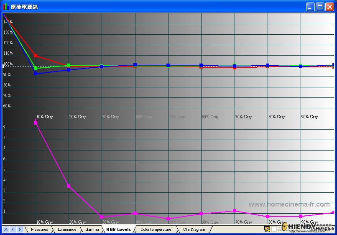Click the magenta delta marker at 20% Gray
337x235 pixels.
[69, 186]
